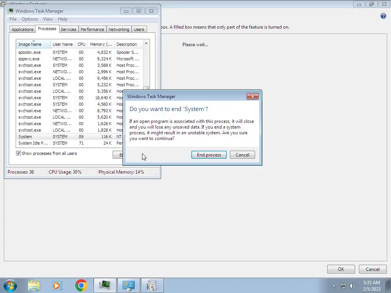
Task: Switch to the Networking tab
Action: pyautogui.click(x=119, y=29)
